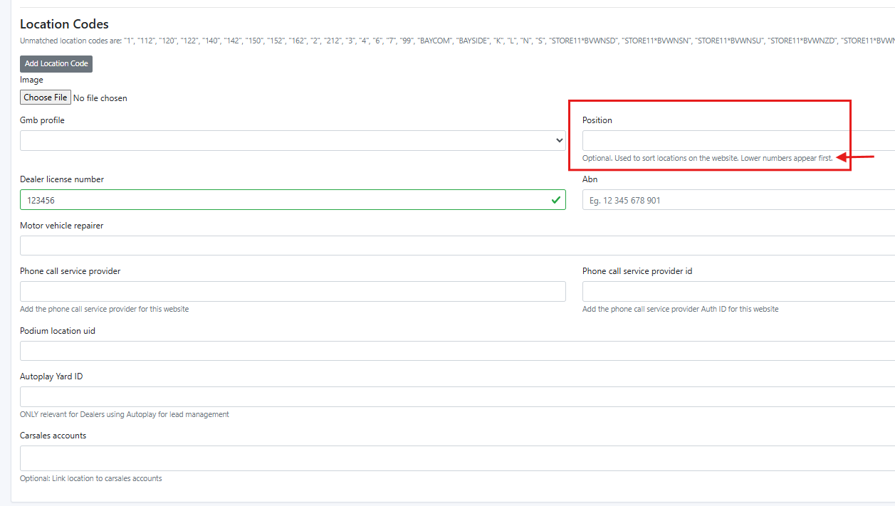Click the Autoplay Yard ID field

click(457, 396)
